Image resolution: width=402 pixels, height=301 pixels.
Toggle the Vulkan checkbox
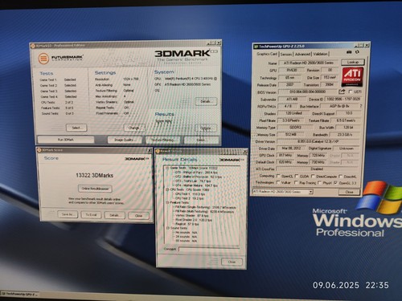pyautogui.click(x=278, y=182)
